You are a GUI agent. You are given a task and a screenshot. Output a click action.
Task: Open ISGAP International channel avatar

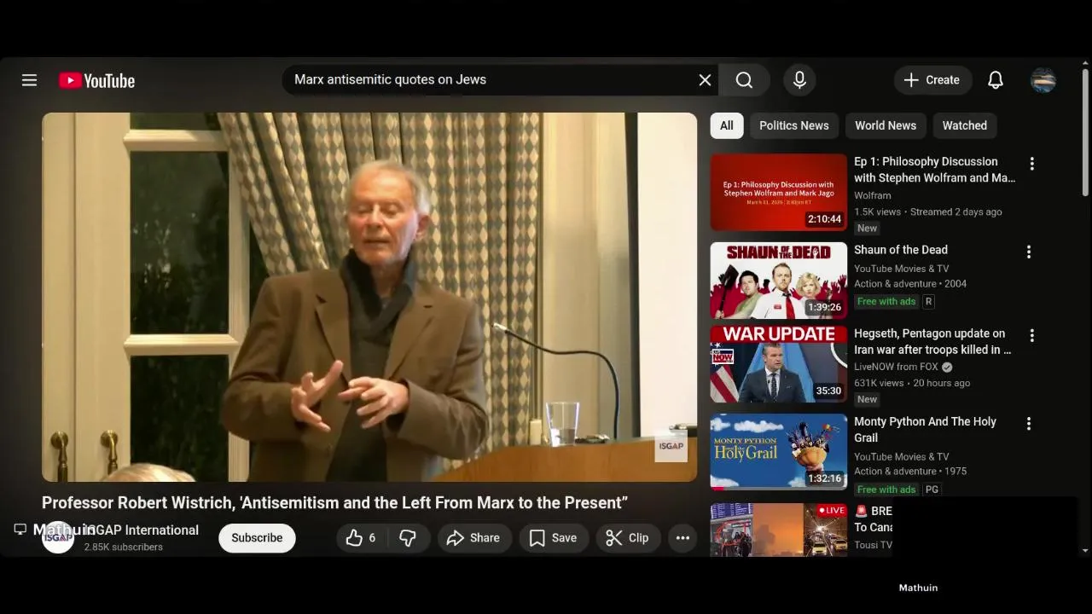pos(58,538)
